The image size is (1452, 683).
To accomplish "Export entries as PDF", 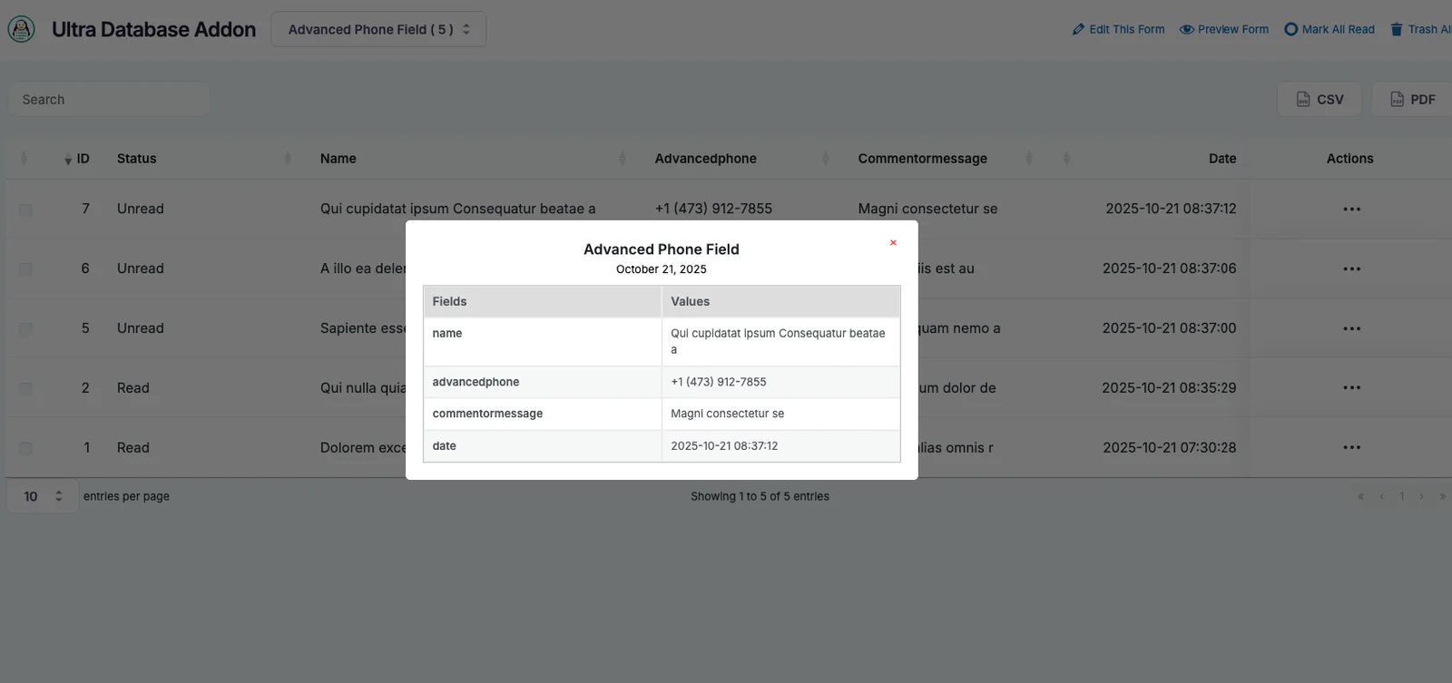I will click(1412, 100).
